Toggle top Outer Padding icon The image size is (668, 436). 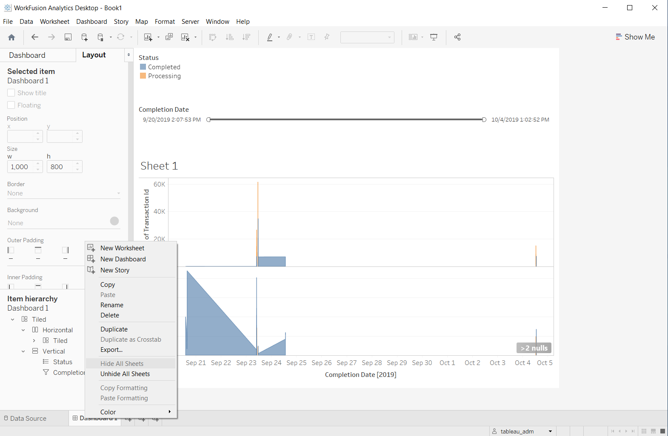pyautogui.click(x=38, y=250)
